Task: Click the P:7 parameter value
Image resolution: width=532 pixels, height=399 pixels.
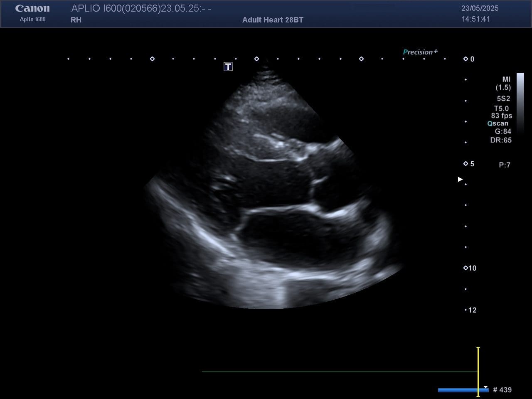Action: pos(505,165)
